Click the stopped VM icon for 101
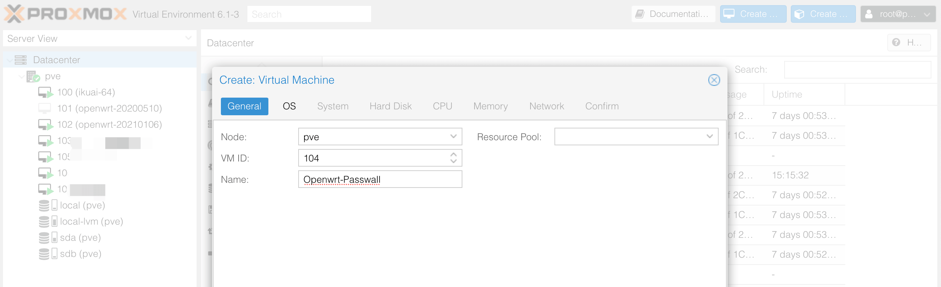941x287 pixels. 45,108
